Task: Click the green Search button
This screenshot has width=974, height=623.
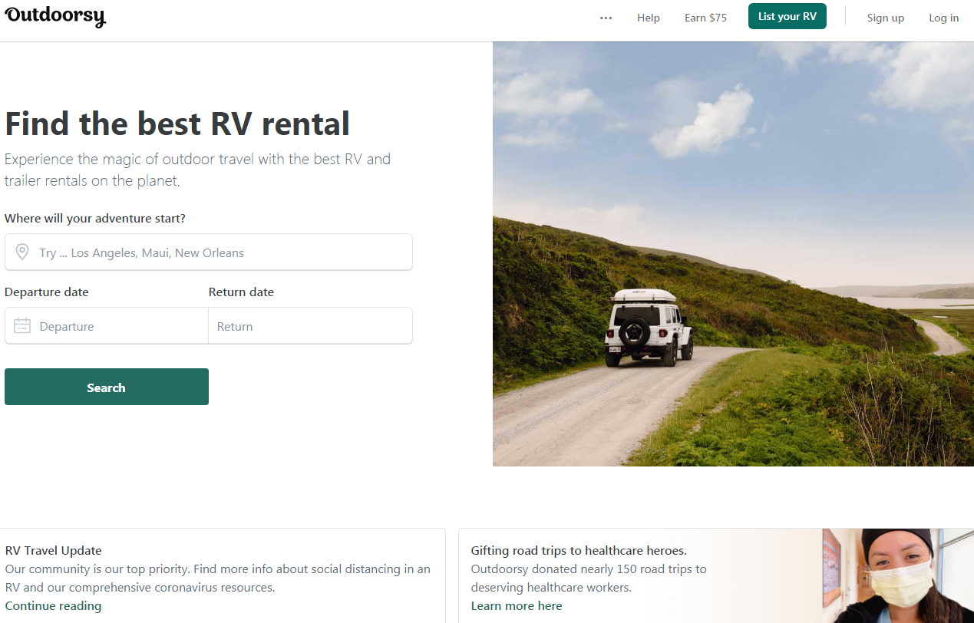Action: pyautogui.click(x=107, y=387)
